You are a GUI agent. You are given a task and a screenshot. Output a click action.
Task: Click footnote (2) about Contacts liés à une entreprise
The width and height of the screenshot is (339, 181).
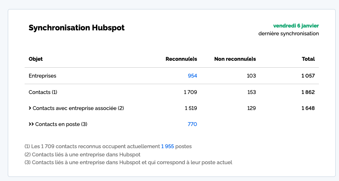pyautogui.click(x=82, y=154)
